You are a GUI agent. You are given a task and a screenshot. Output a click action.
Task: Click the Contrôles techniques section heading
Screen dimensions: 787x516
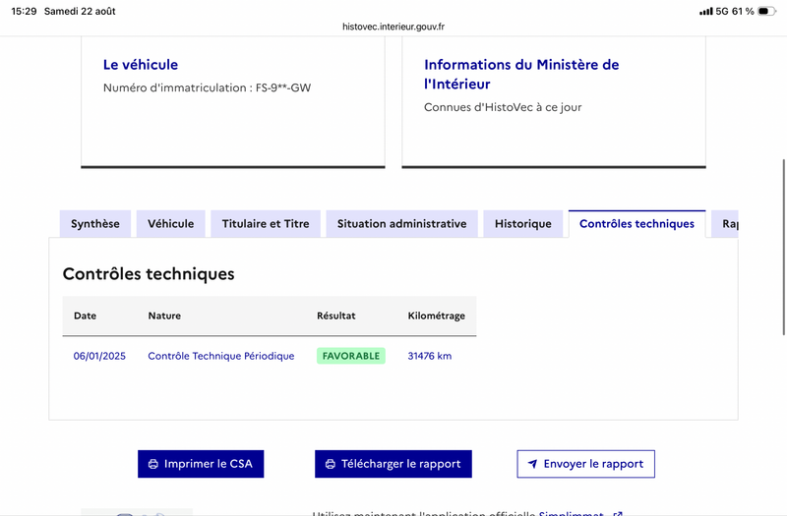coord(149,274)
